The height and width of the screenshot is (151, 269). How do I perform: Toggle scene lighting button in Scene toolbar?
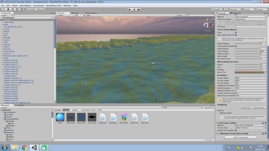[81, 15]
